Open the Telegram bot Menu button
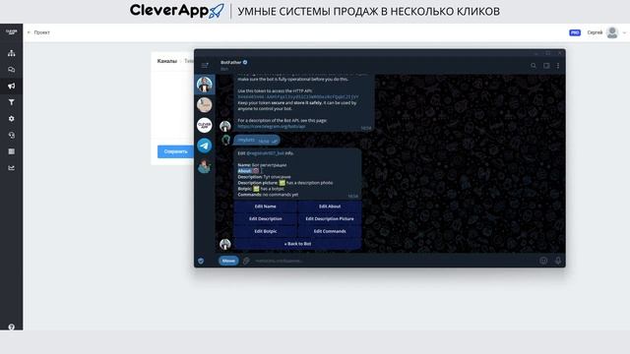The height and width of the screenshot is (354, 630). tap(228, 261)
